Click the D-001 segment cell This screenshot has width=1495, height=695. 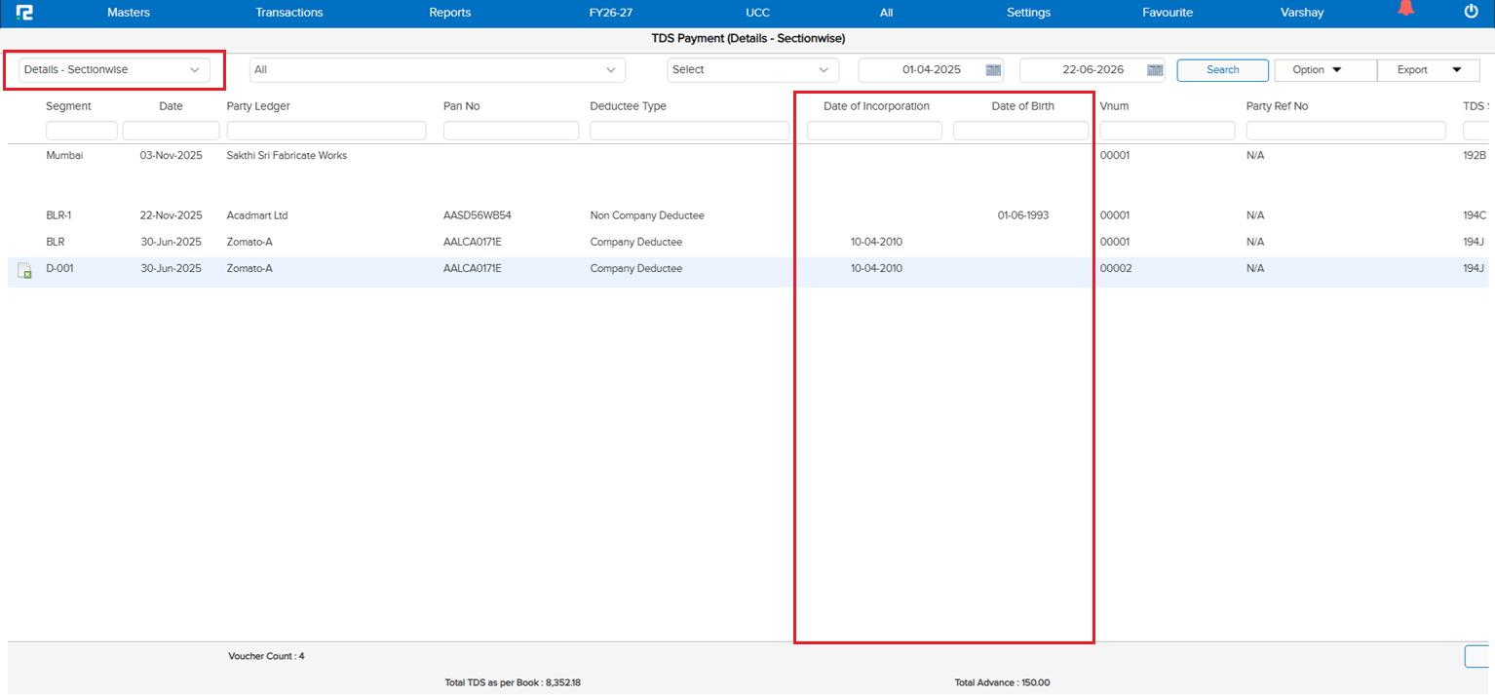pyautogui.click(x=59, y=268)
